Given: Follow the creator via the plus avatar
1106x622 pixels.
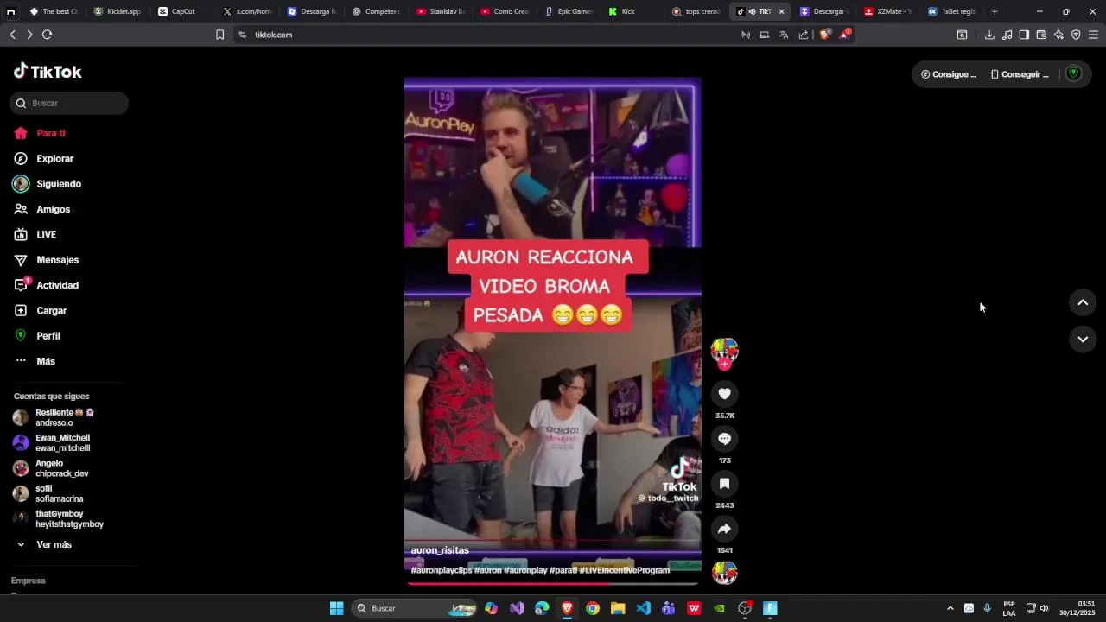Looking at the screenshot, I should [724, 365].
